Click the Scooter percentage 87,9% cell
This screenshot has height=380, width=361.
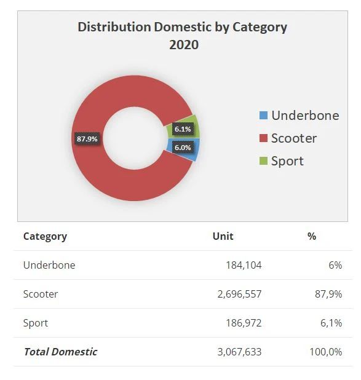pos(328,294)
